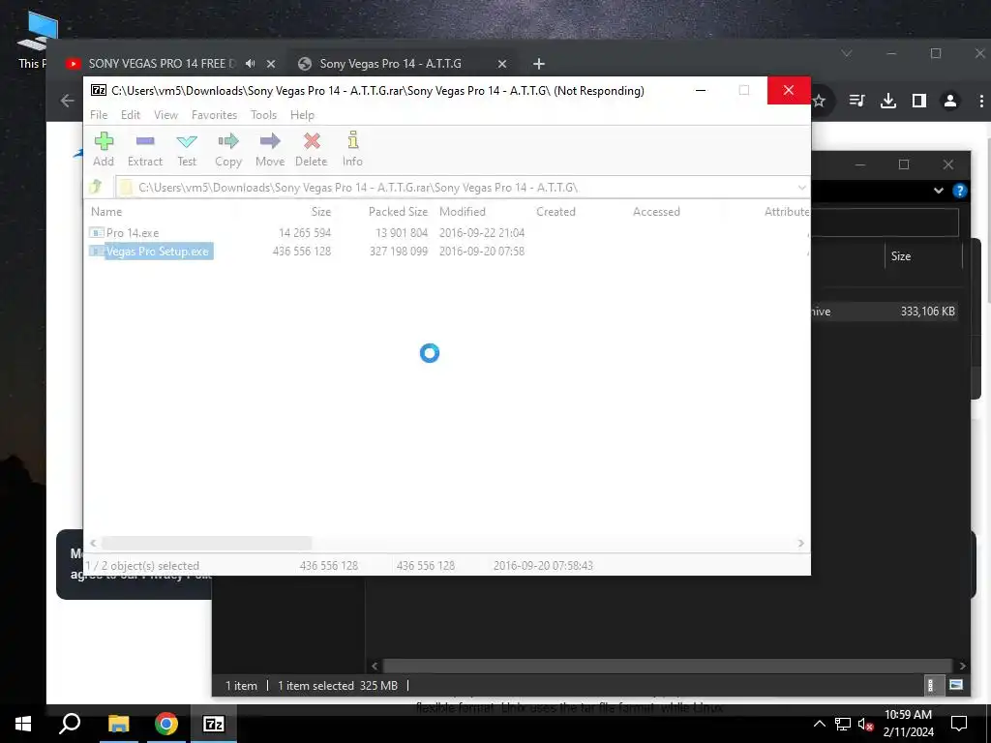Sort by the Size column header in 7-Zip
The image size is (991, 743).
click(320, 212)
